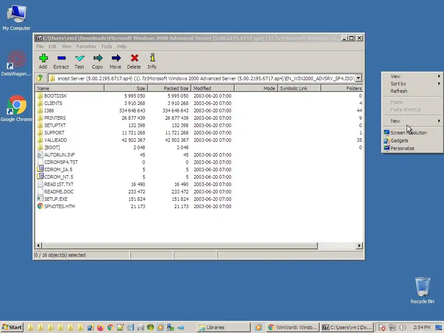This screenshot has width=444, height=333.
Task: Sort by the Modified column header
Action: click(212, 88)
